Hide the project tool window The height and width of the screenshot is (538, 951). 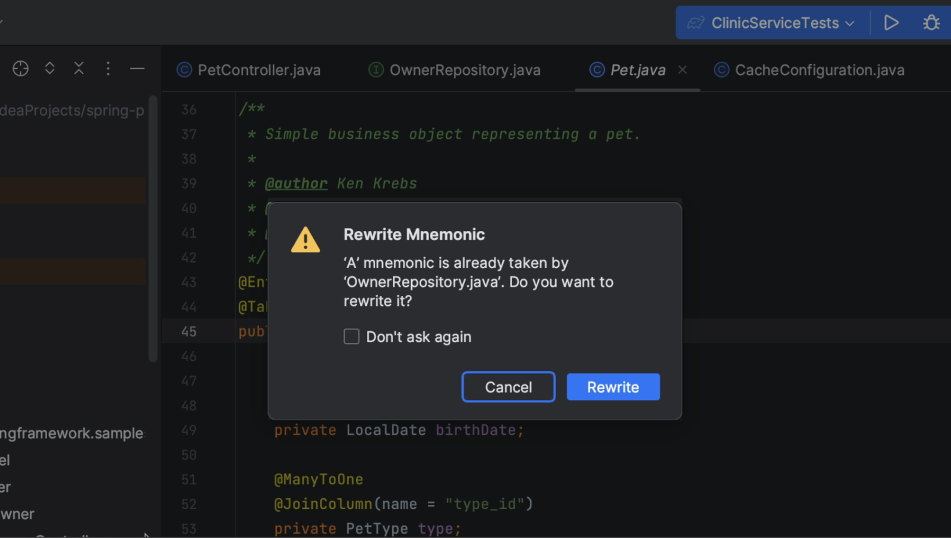(137, 68)
